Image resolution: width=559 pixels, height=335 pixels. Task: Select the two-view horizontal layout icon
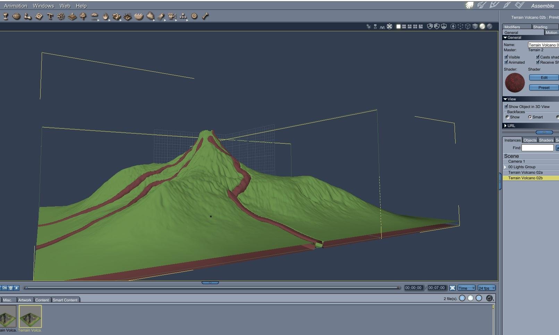[x=404, y=26]
